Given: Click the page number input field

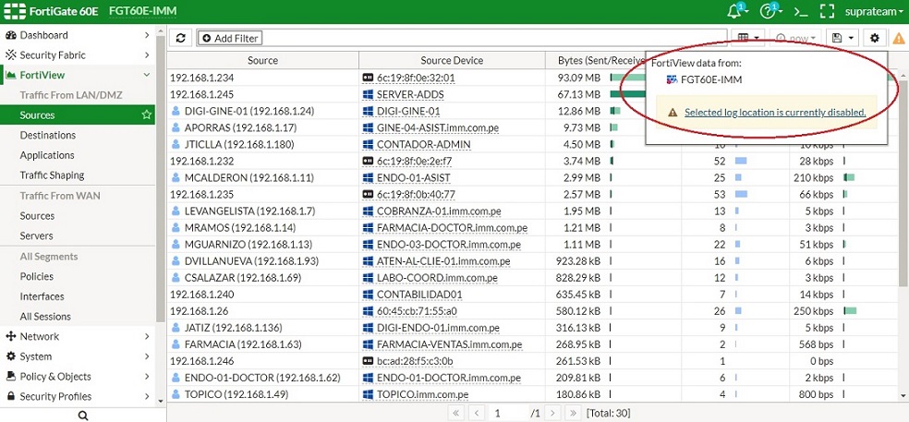Looking at the screenshot, I should tap(508, 414).
